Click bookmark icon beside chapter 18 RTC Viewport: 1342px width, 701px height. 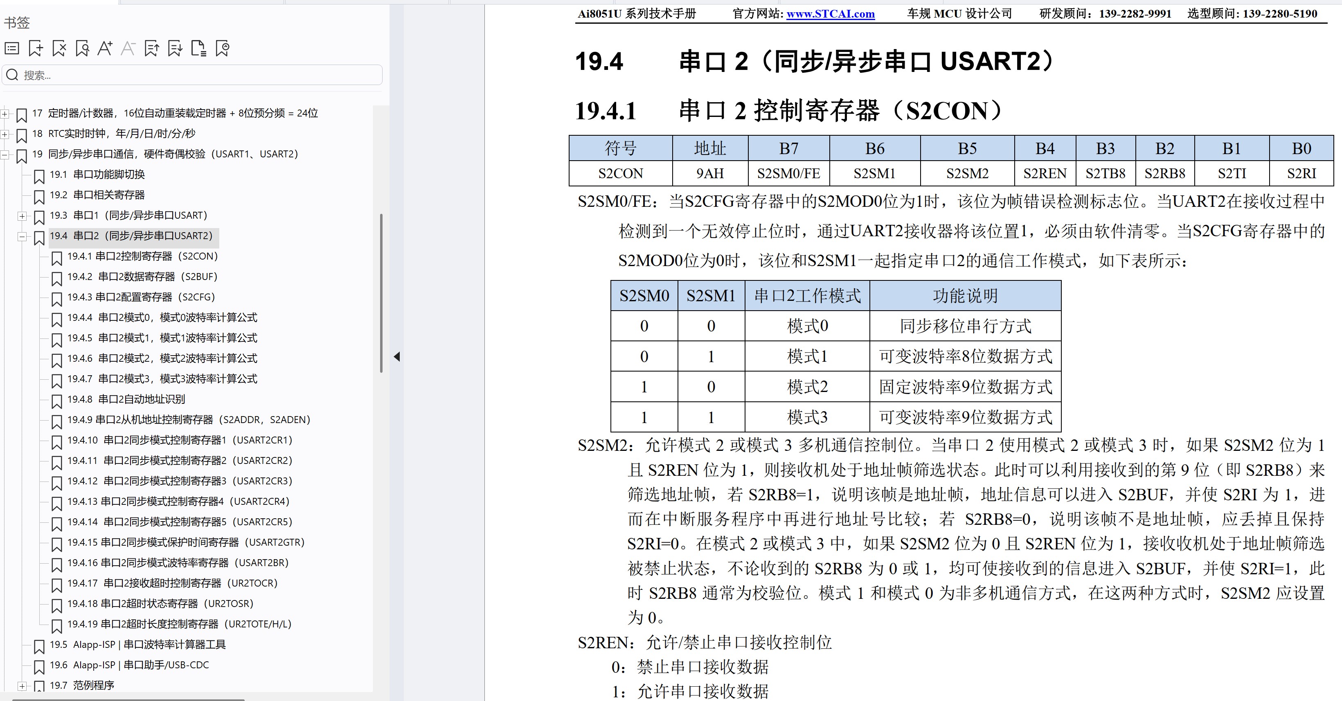click(x=22, y=135)
